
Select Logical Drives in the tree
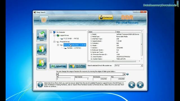pyautogui.click(x=64, y=35)
